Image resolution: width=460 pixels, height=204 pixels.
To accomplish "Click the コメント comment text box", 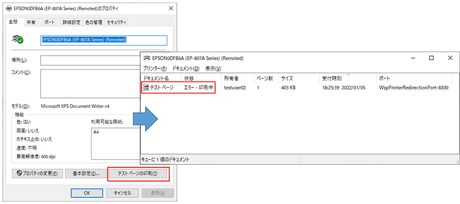I will click(x=90, y=84).
